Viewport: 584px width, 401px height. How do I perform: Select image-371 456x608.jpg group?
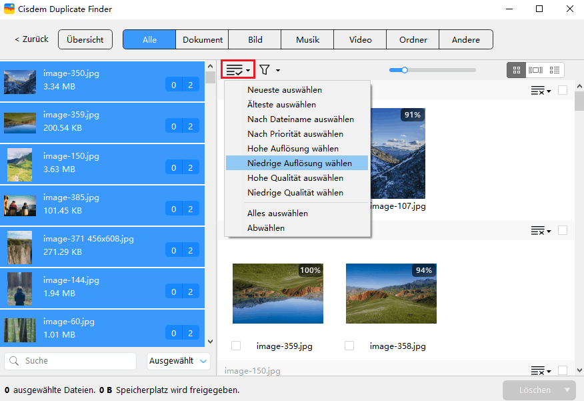(x=102, y=247)
